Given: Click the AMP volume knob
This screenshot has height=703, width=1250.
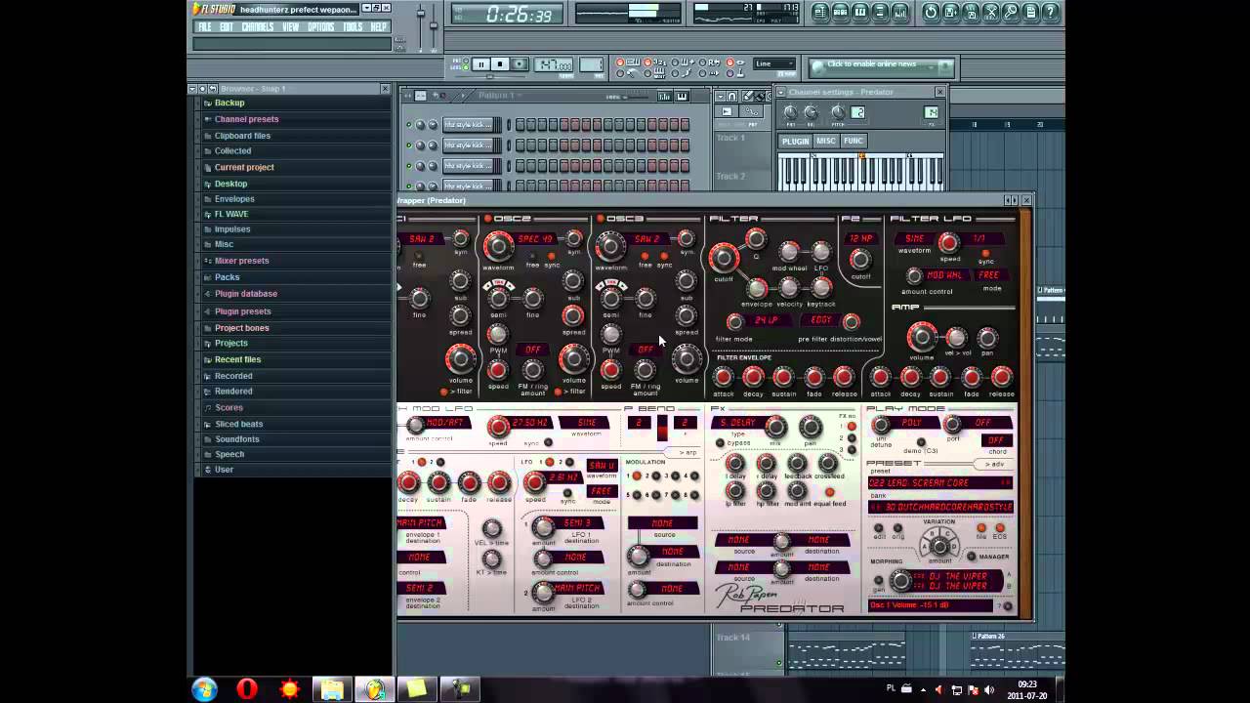Looking at the screenshot, I should click(921, 338).
